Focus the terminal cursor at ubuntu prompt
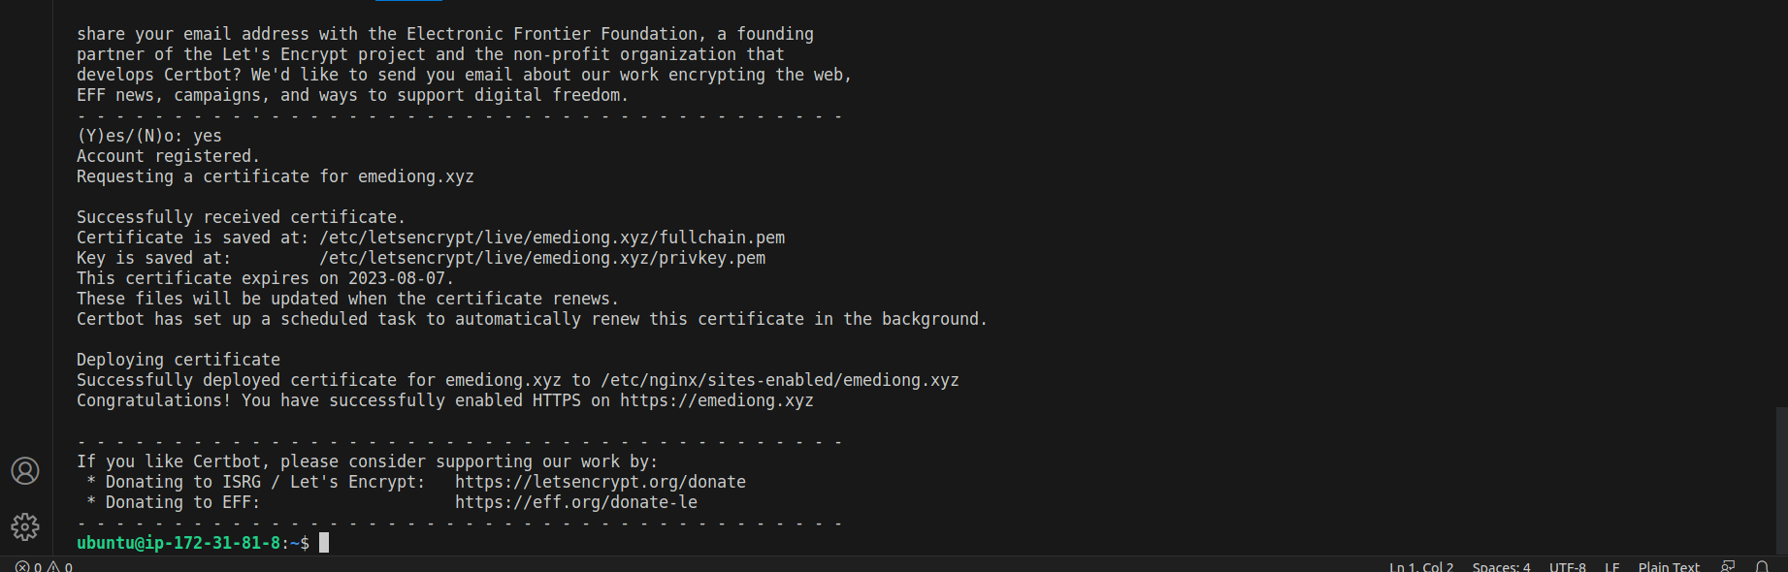Screen dimensions: 1788x572 tap(324, 543)
